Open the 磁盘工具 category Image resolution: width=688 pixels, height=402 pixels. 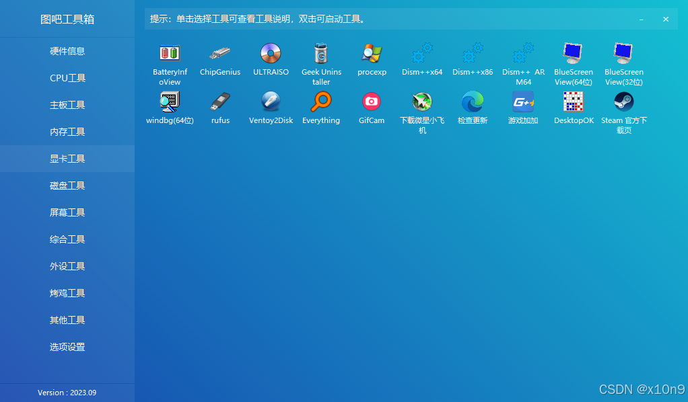point(67,186)
